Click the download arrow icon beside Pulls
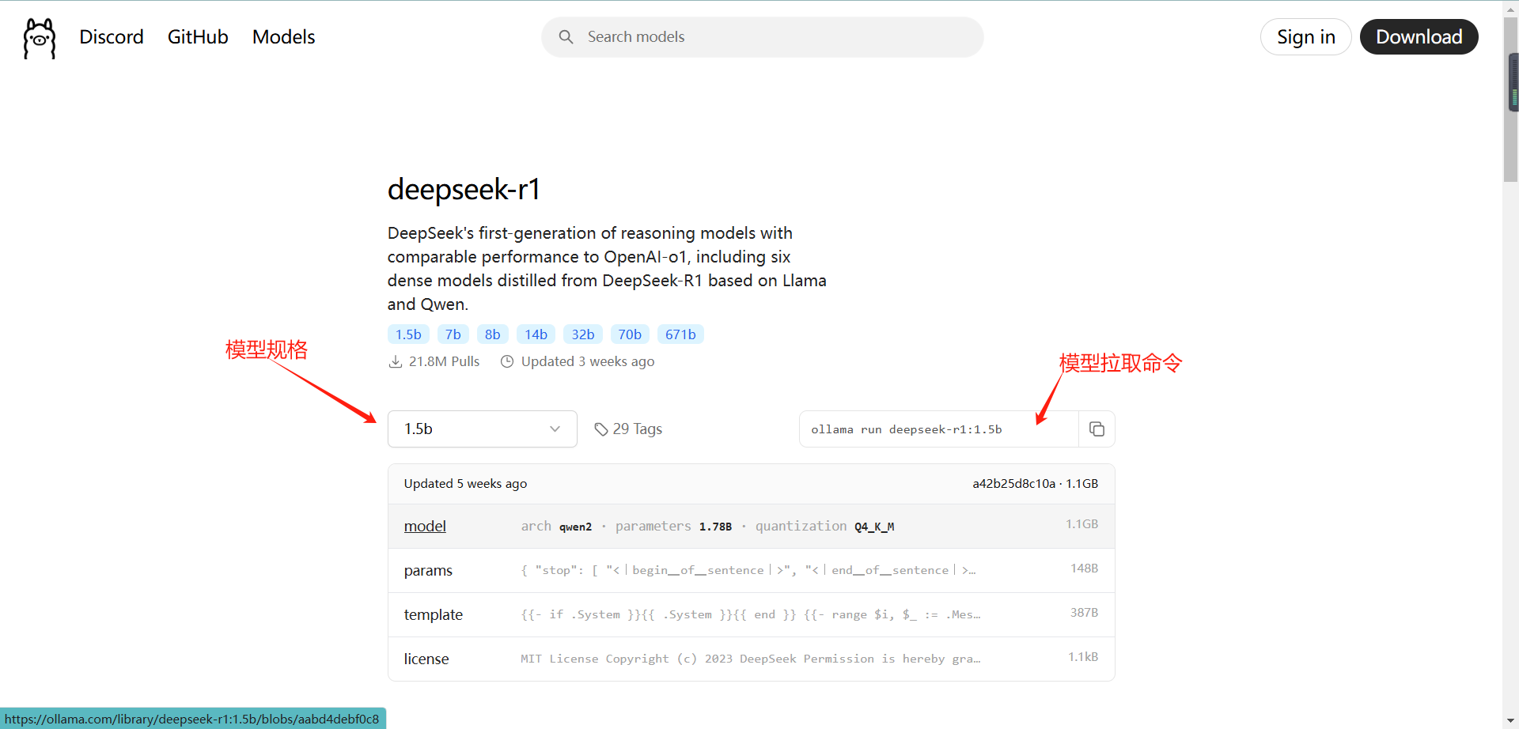 tap(396, 362)
